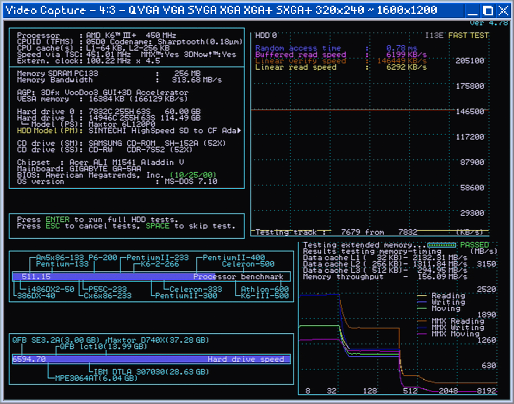Click the green SPACE key prompt

(157, 226)
